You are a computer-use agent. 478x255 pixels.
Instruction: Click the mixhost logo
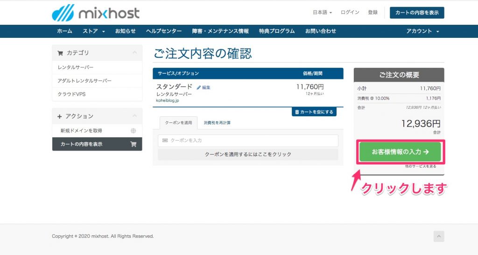95,13
